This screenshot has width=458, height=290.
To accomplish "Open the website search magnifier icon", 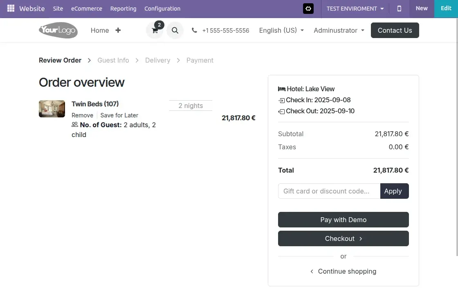I will [175, 30].
